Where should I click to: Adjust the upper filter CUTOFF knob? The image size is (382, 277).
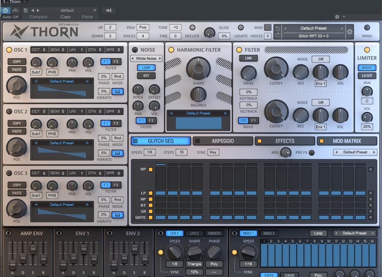click(x=276, y=69)
